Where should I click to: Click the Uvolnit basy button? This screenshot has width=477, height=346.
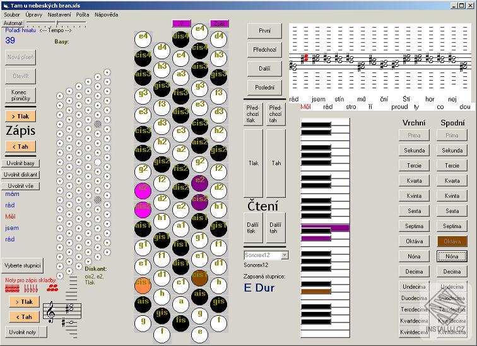tap(21, 163)
